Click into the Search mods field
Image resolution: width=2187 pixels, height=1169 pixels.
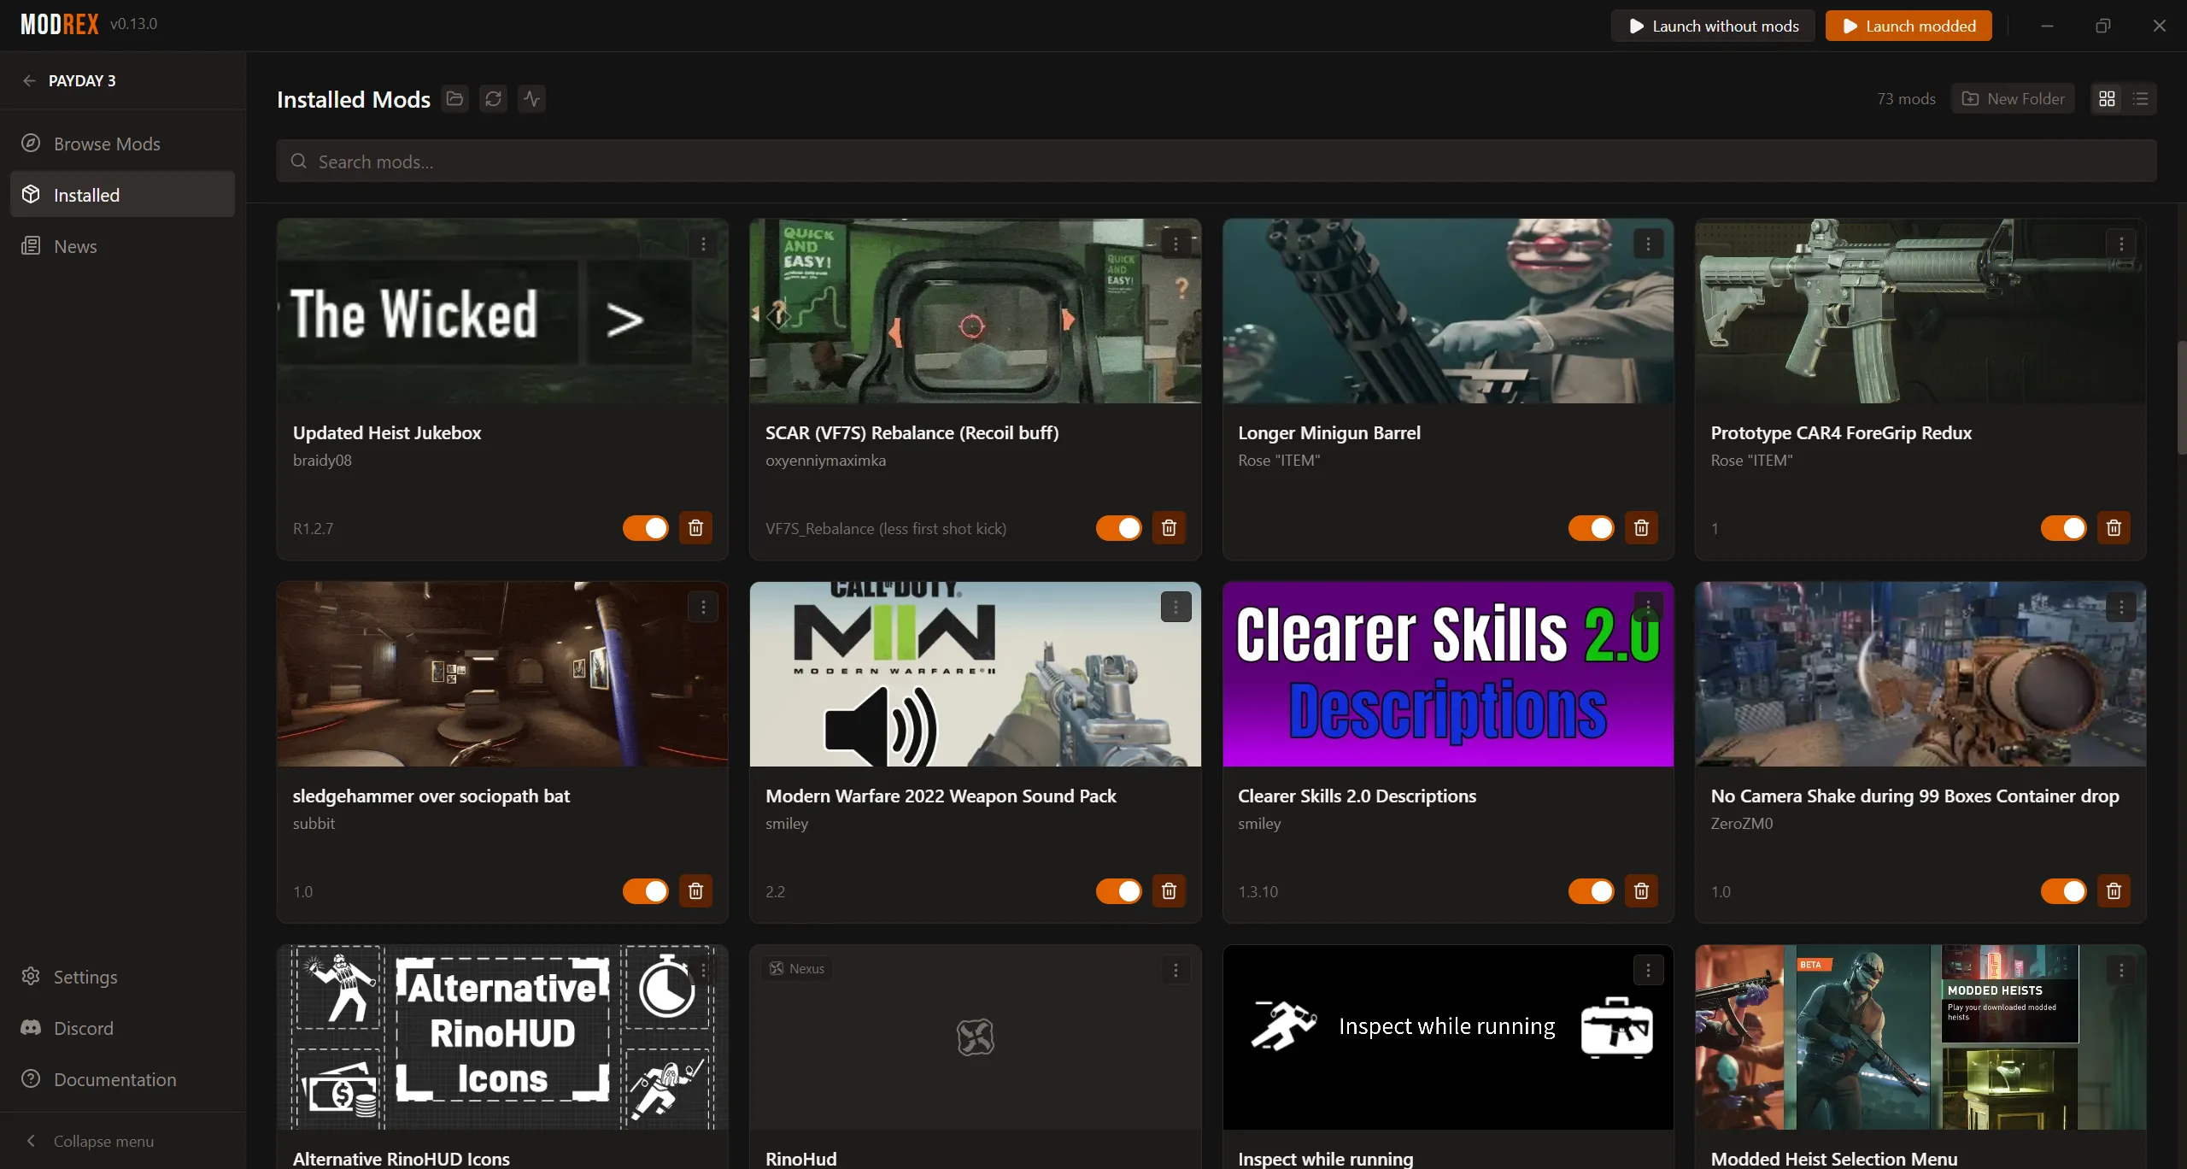[x=1217, y=162]
